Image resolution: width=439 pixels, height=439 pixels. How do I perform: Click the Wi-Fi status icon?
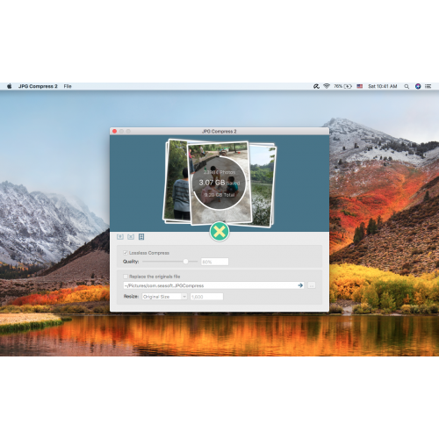point(327,86)
